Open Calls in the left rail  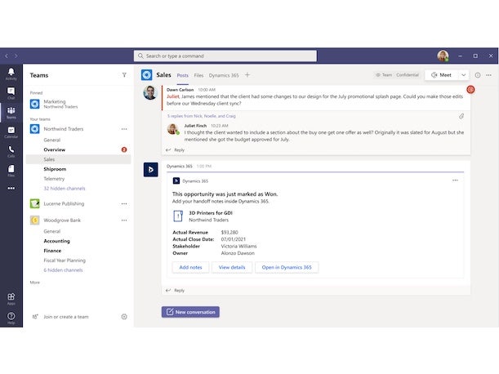(x=11, y=153)
